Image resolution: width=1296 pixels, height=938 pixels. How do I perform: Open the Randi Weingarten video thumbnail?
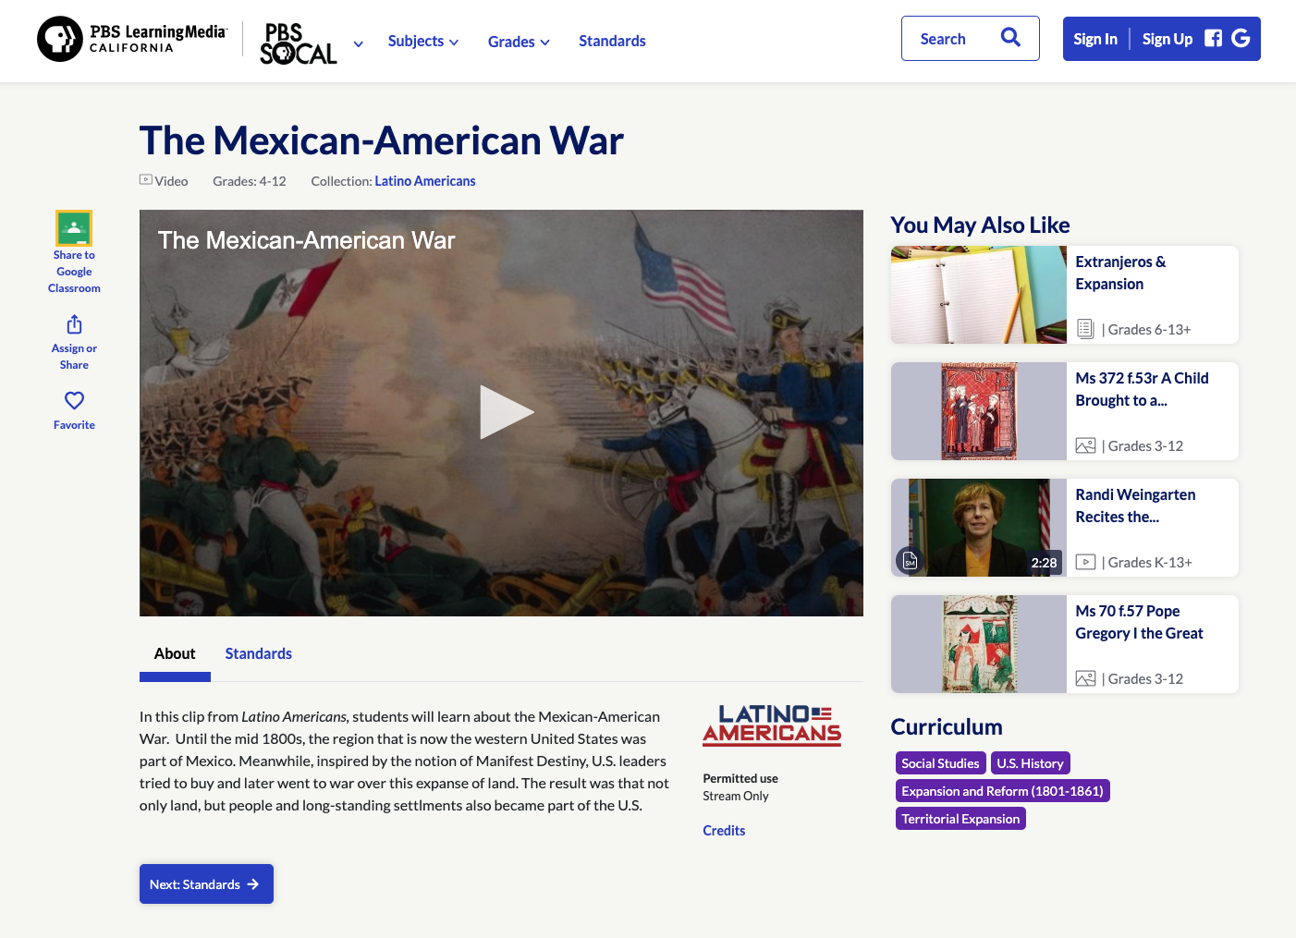(x=977, y=527)
